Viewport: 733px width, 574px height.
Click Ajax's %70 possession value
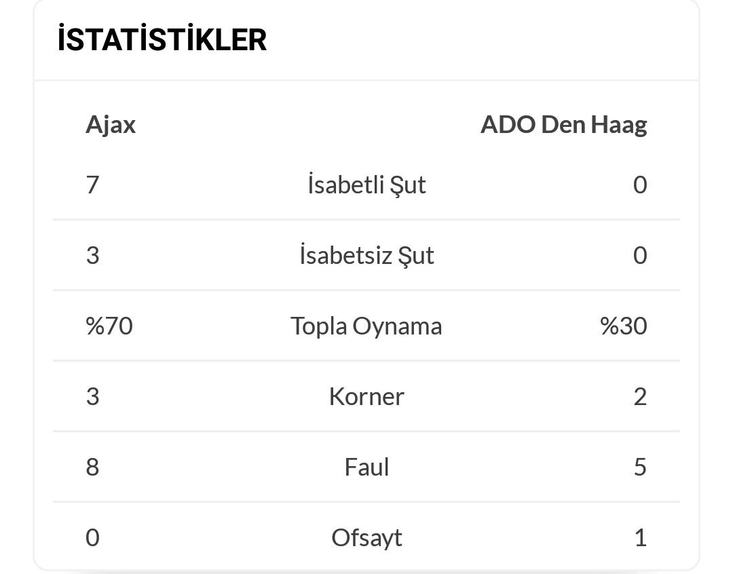click(109, 326)
